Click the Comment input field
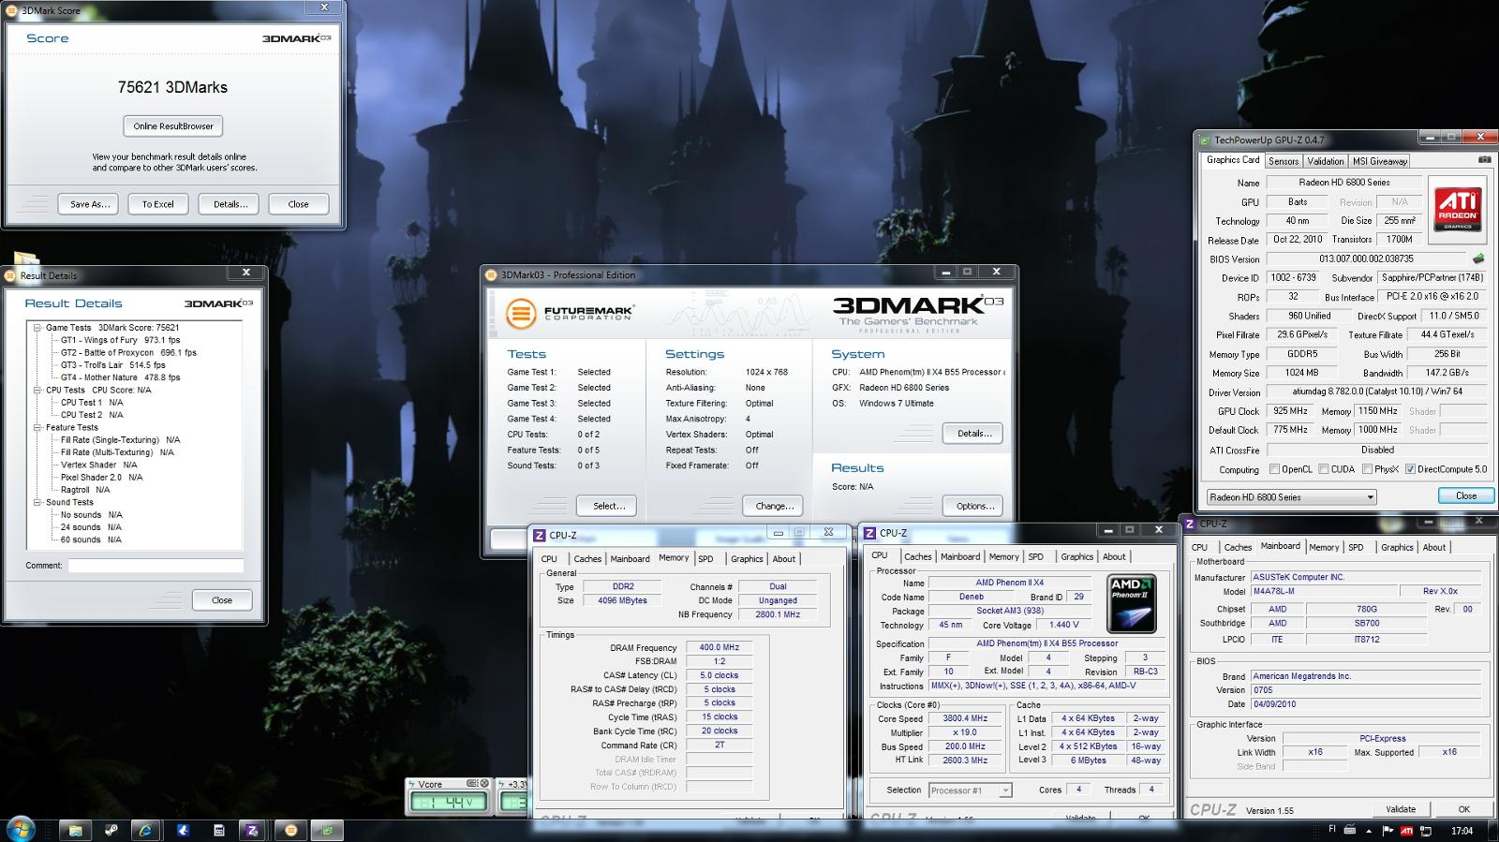This screenshot has height=842, width=1499. click(x=156, y=566)
